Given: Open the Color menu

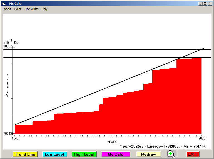Looking at the screenshot, I should 18,9.
